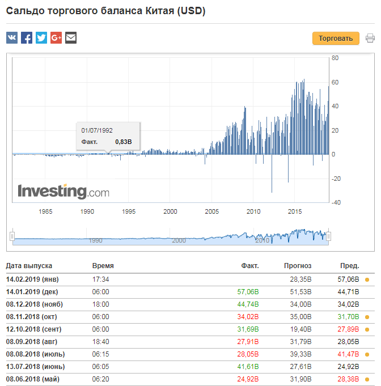381x386 pixels.
Task: Share the chart on Facebook
Action: click(27, 37)
